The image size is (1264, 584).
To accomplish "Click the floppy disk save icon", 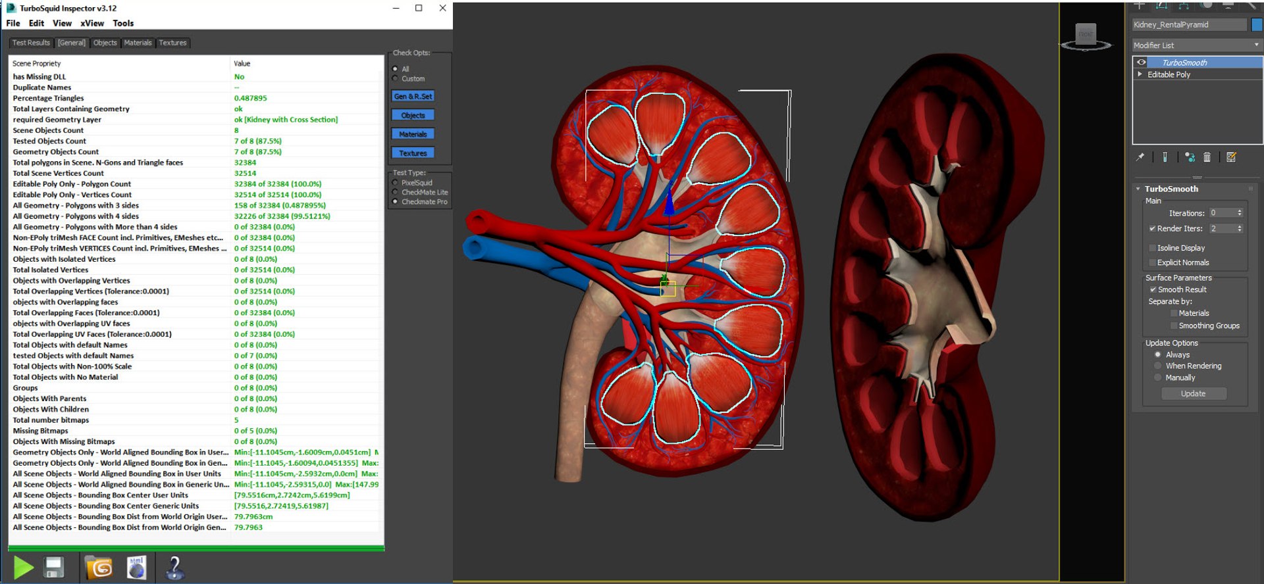I will click(x=54, y=567).
